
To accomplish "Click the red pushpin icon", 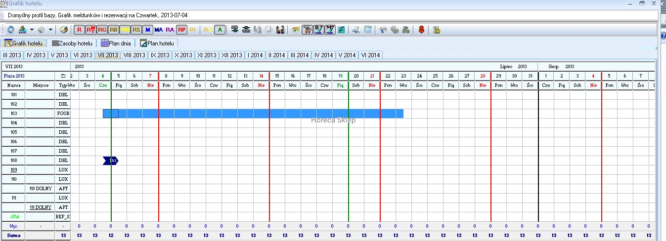I will coord(421,30).
